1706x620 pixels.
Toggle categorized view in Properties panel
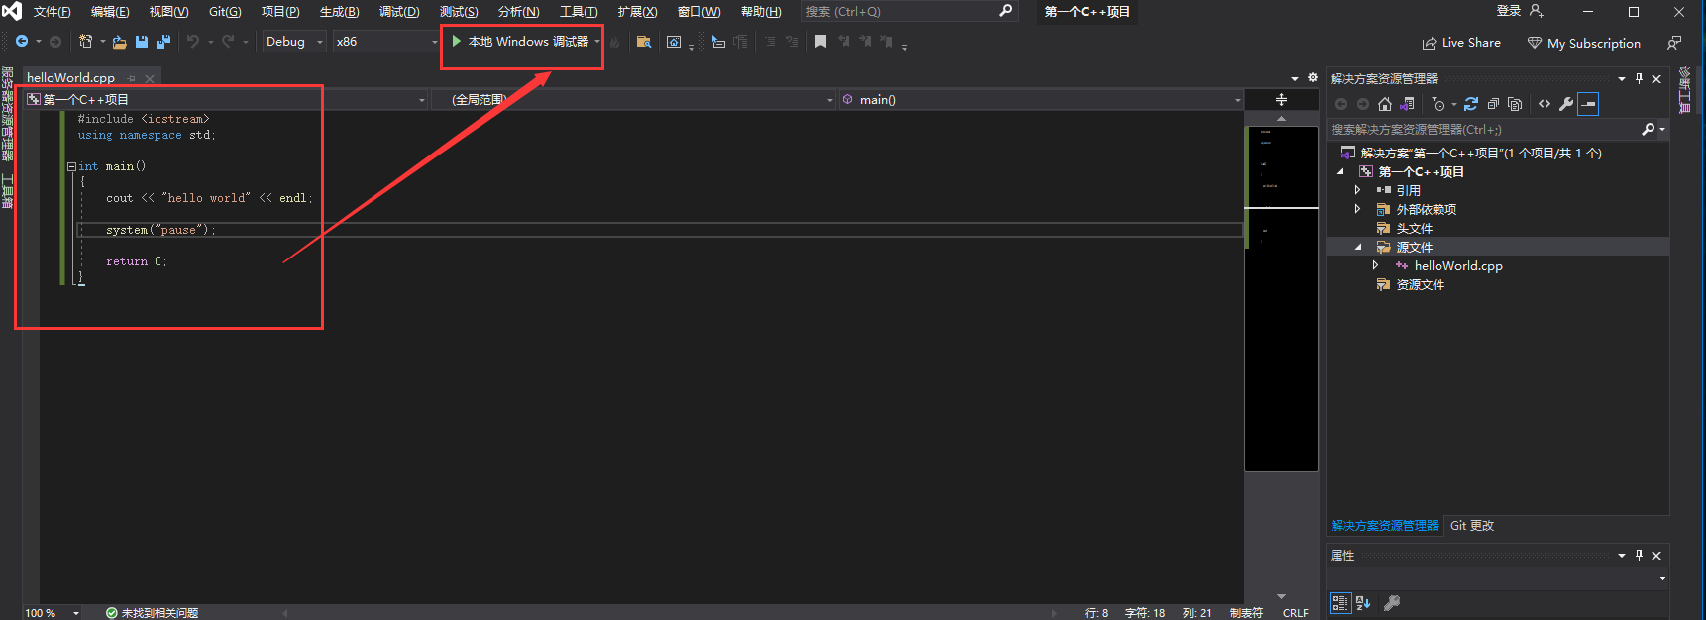1340,603
